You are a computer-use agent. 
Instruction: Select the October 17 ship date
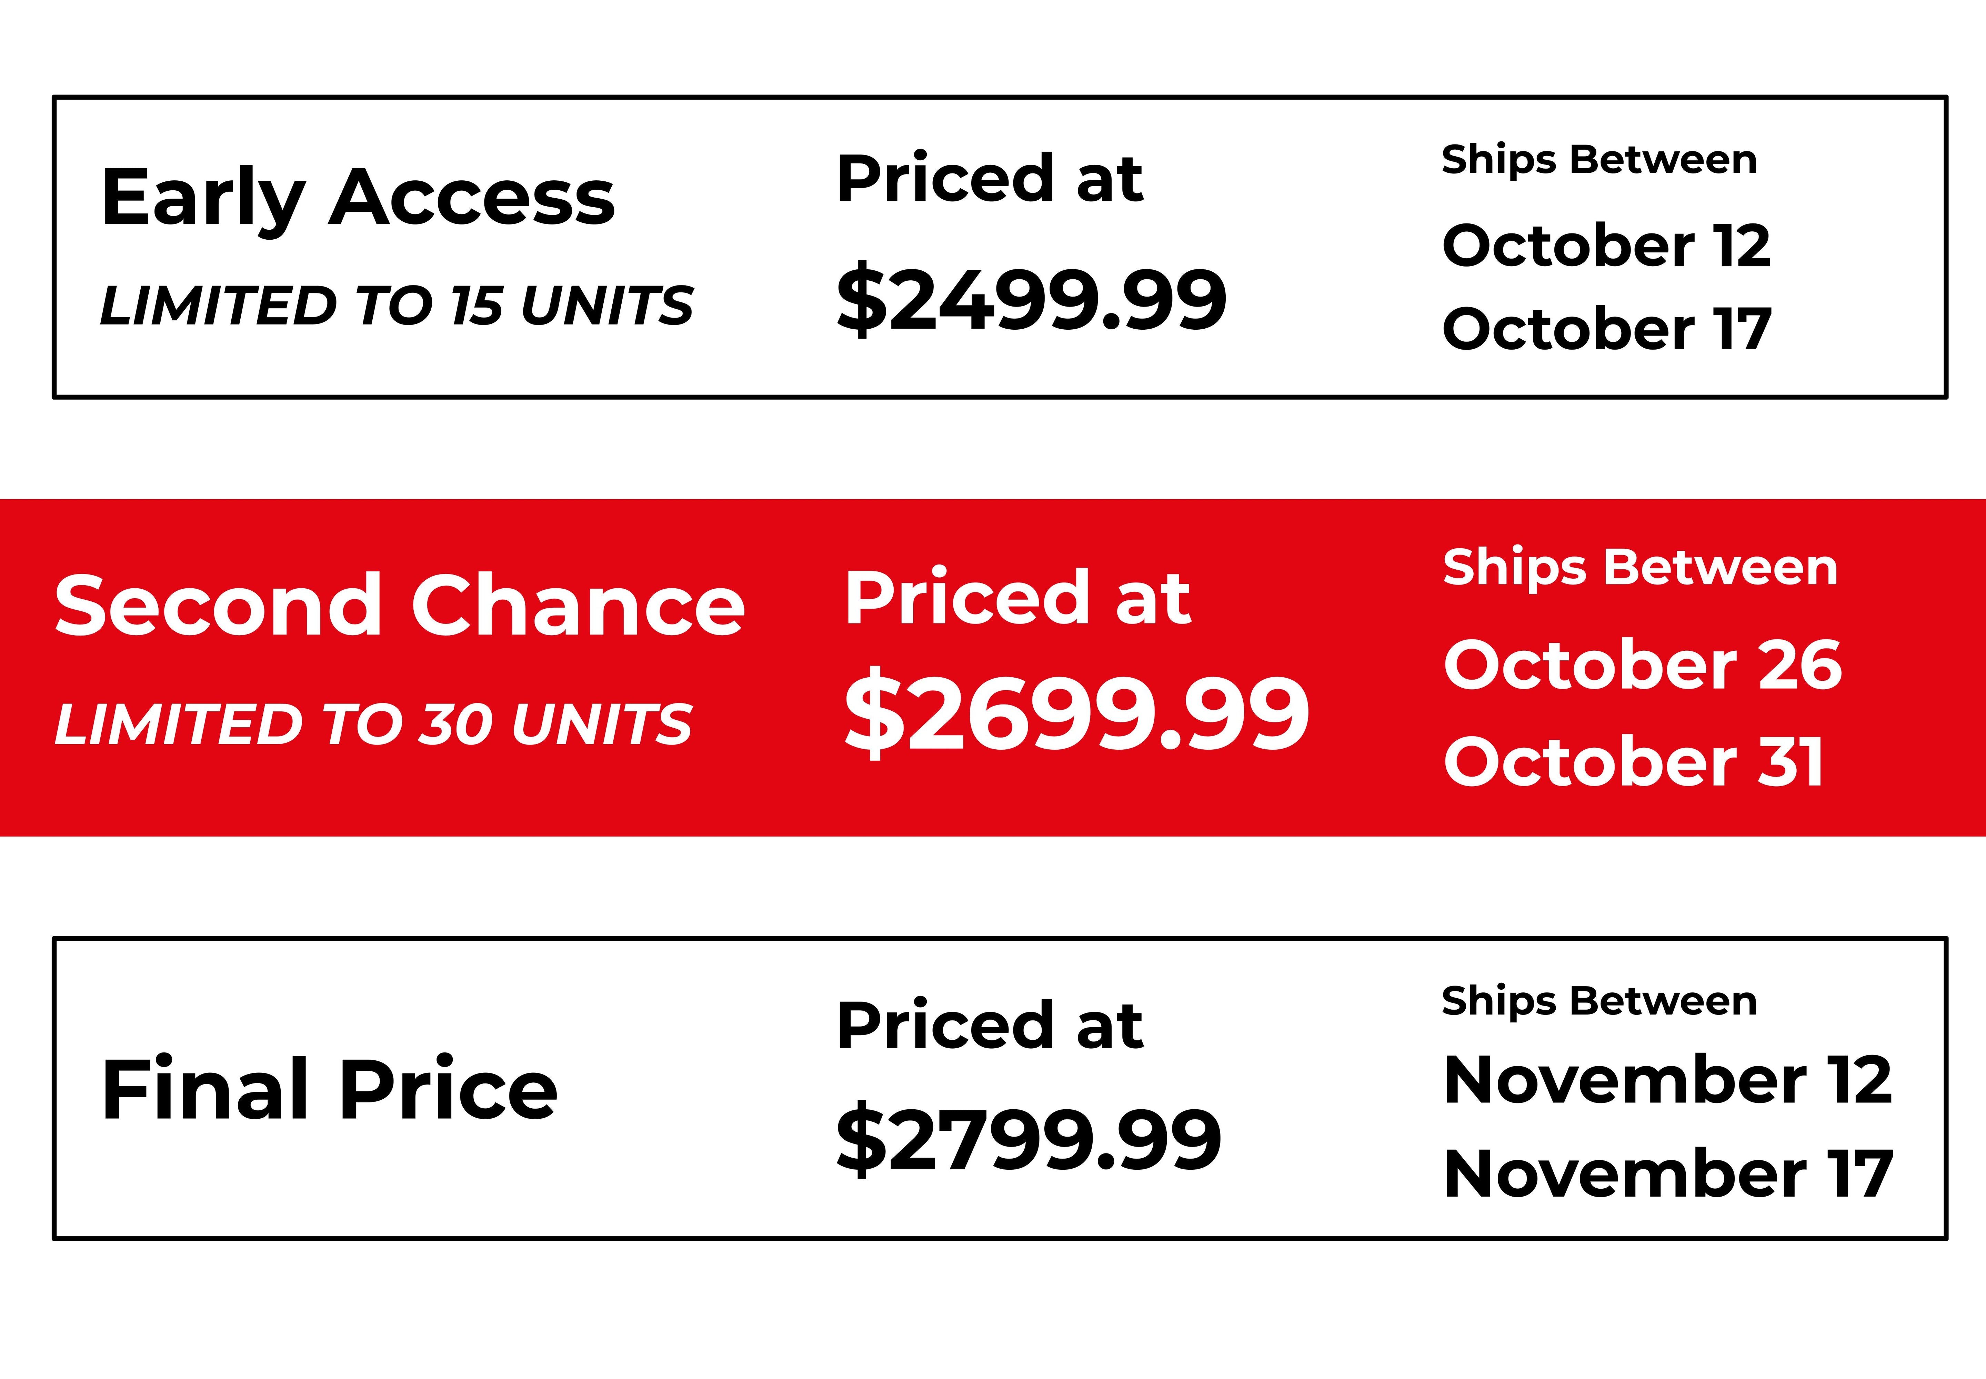[x=1607, y=329]
